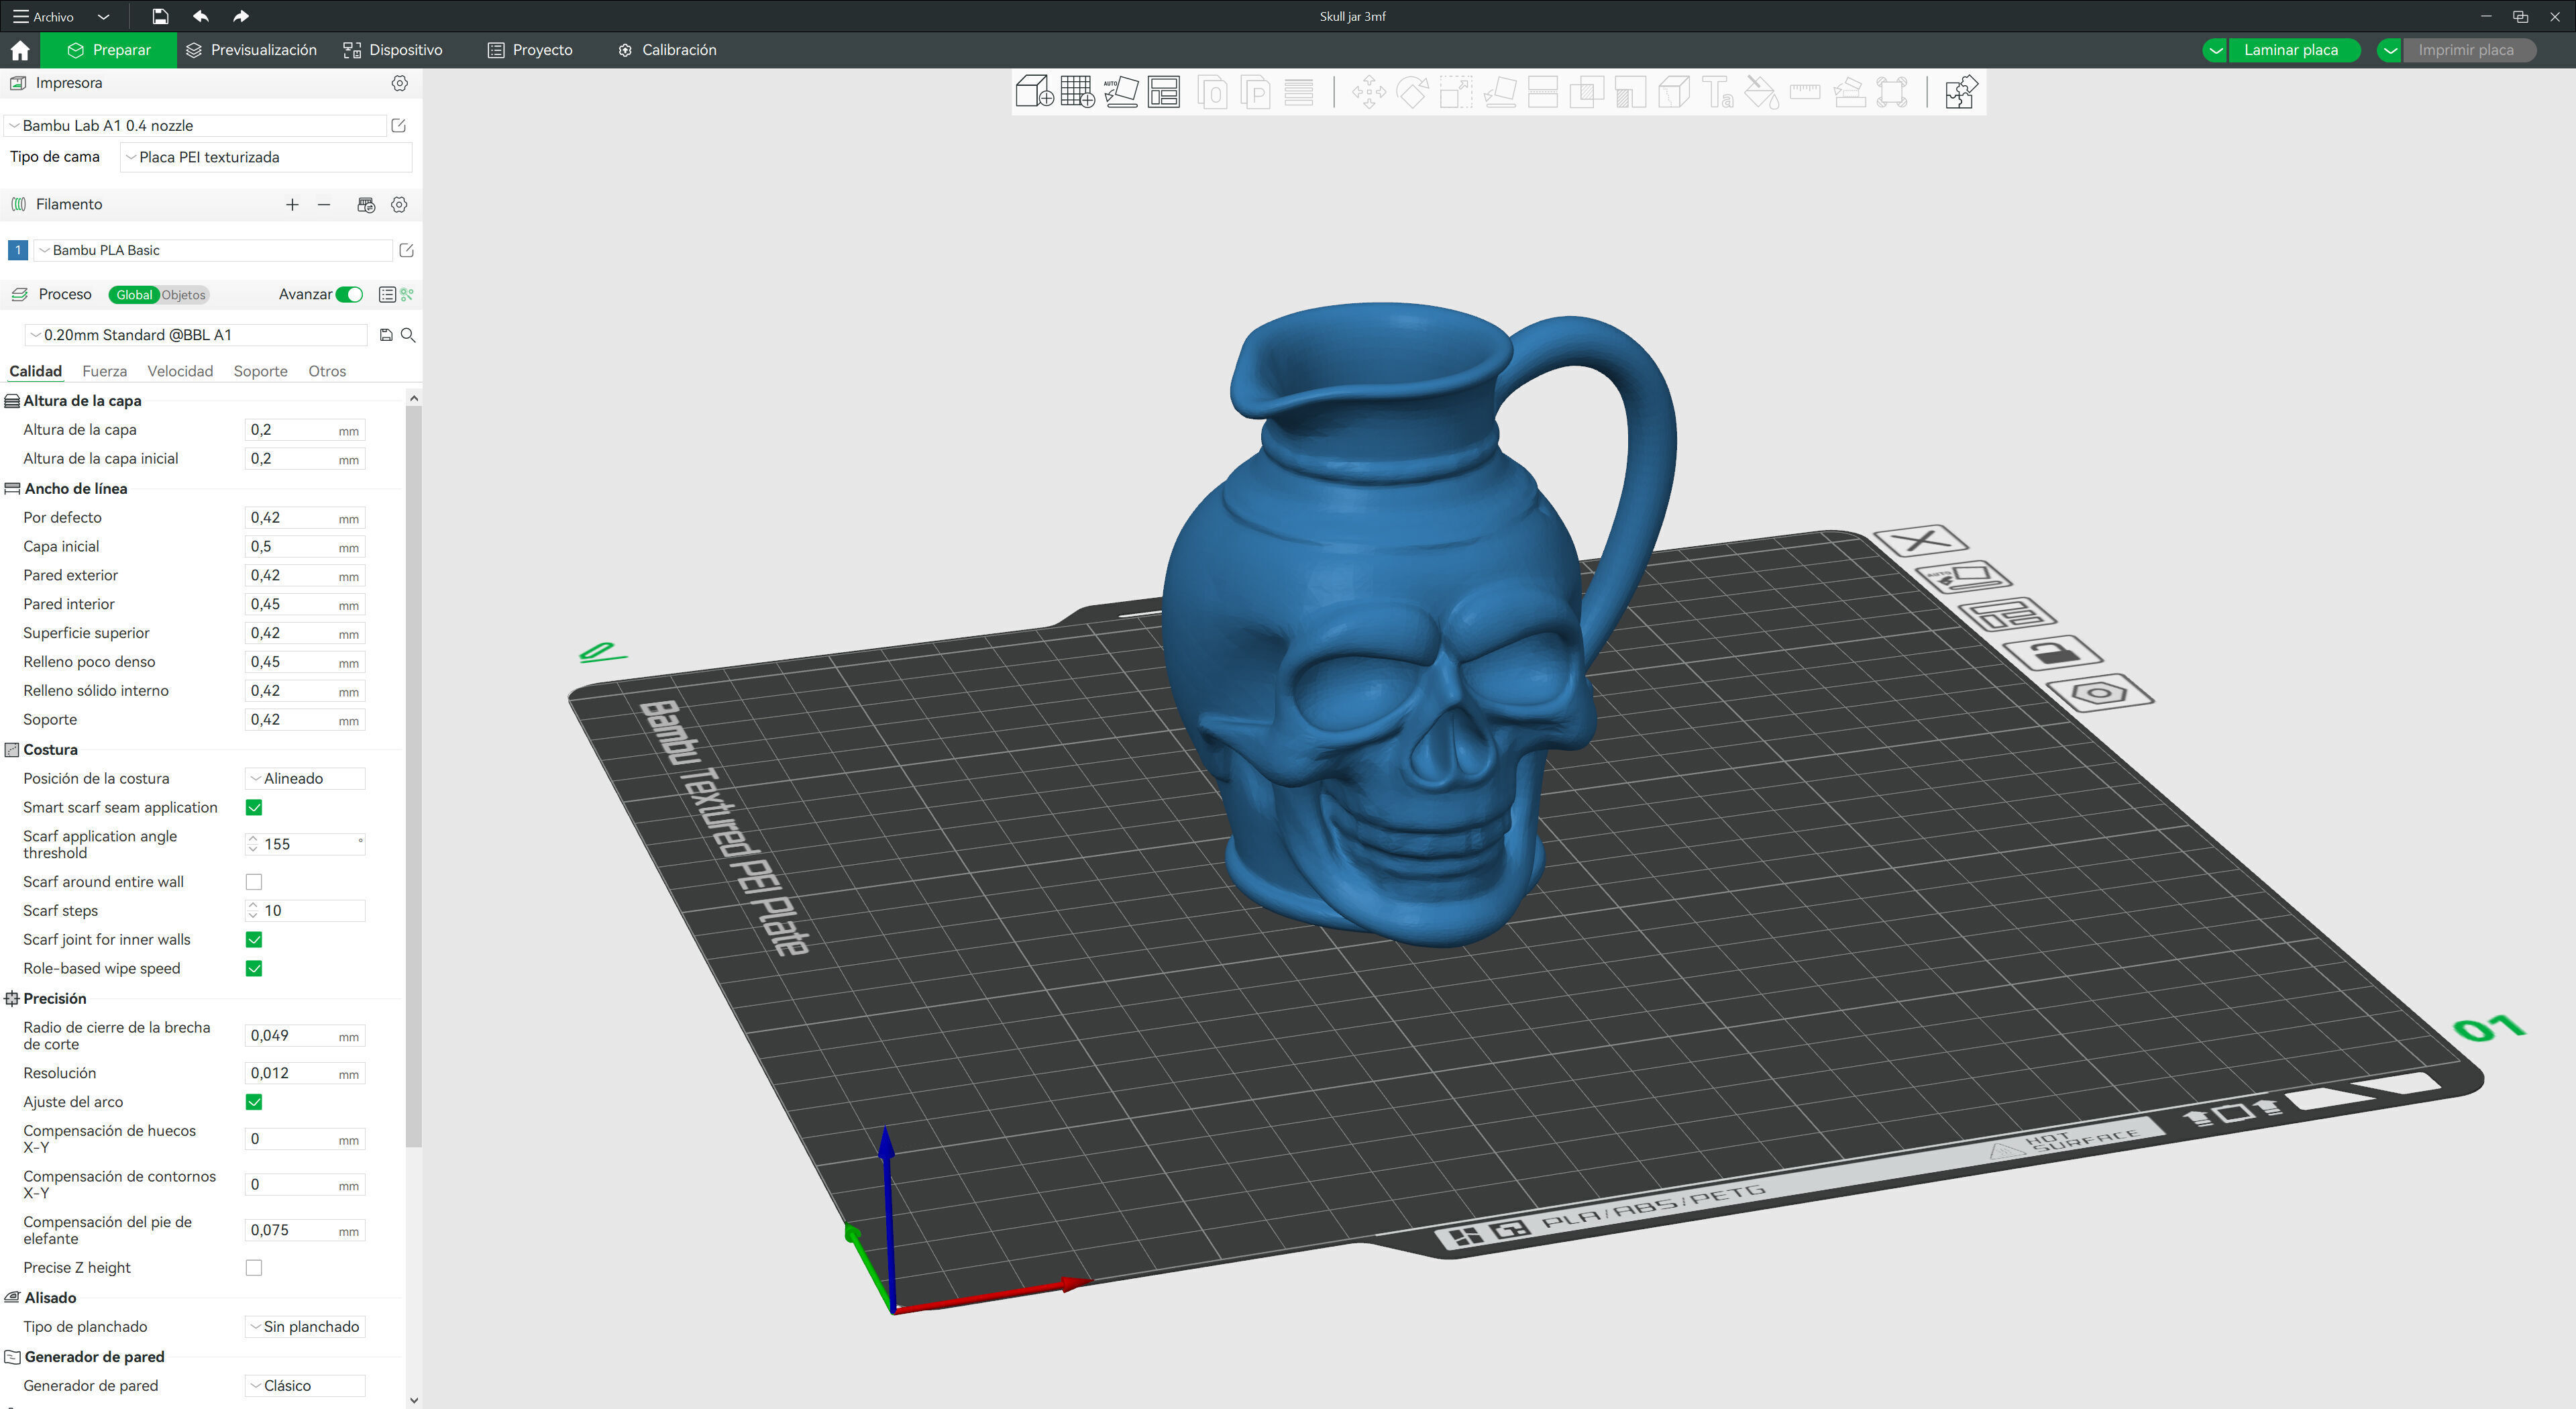Open filament settings gear icon

coord(399,204)
